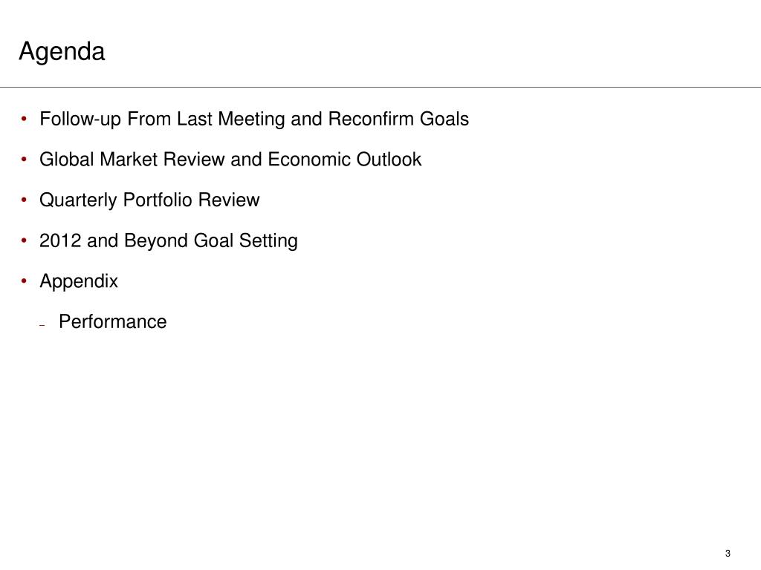The width and height of the screenshot is (761, 570).
Task: Click the "Agenda" slide title
Action: coord(62,52)
